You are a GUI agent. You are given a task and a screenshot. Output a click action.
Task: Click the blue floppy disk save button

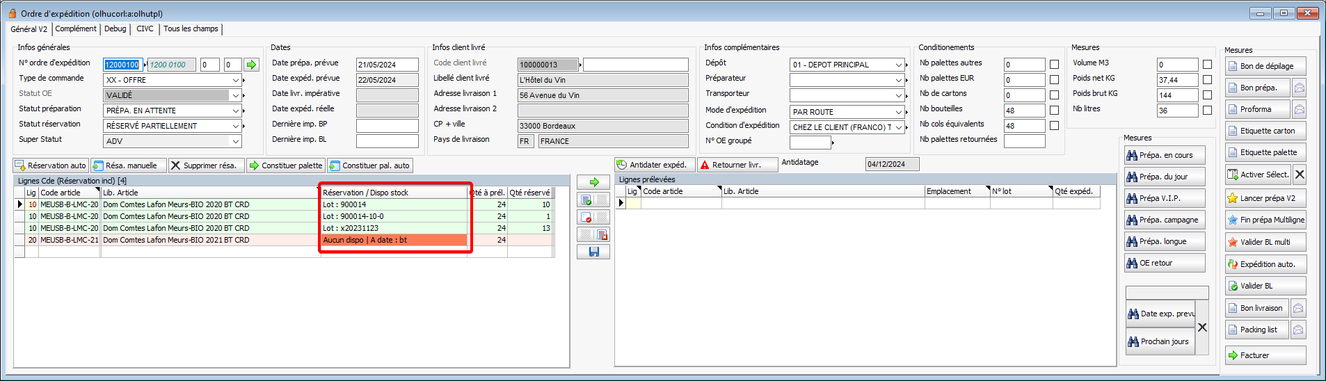pyautogui.click(x=593, y=252)
